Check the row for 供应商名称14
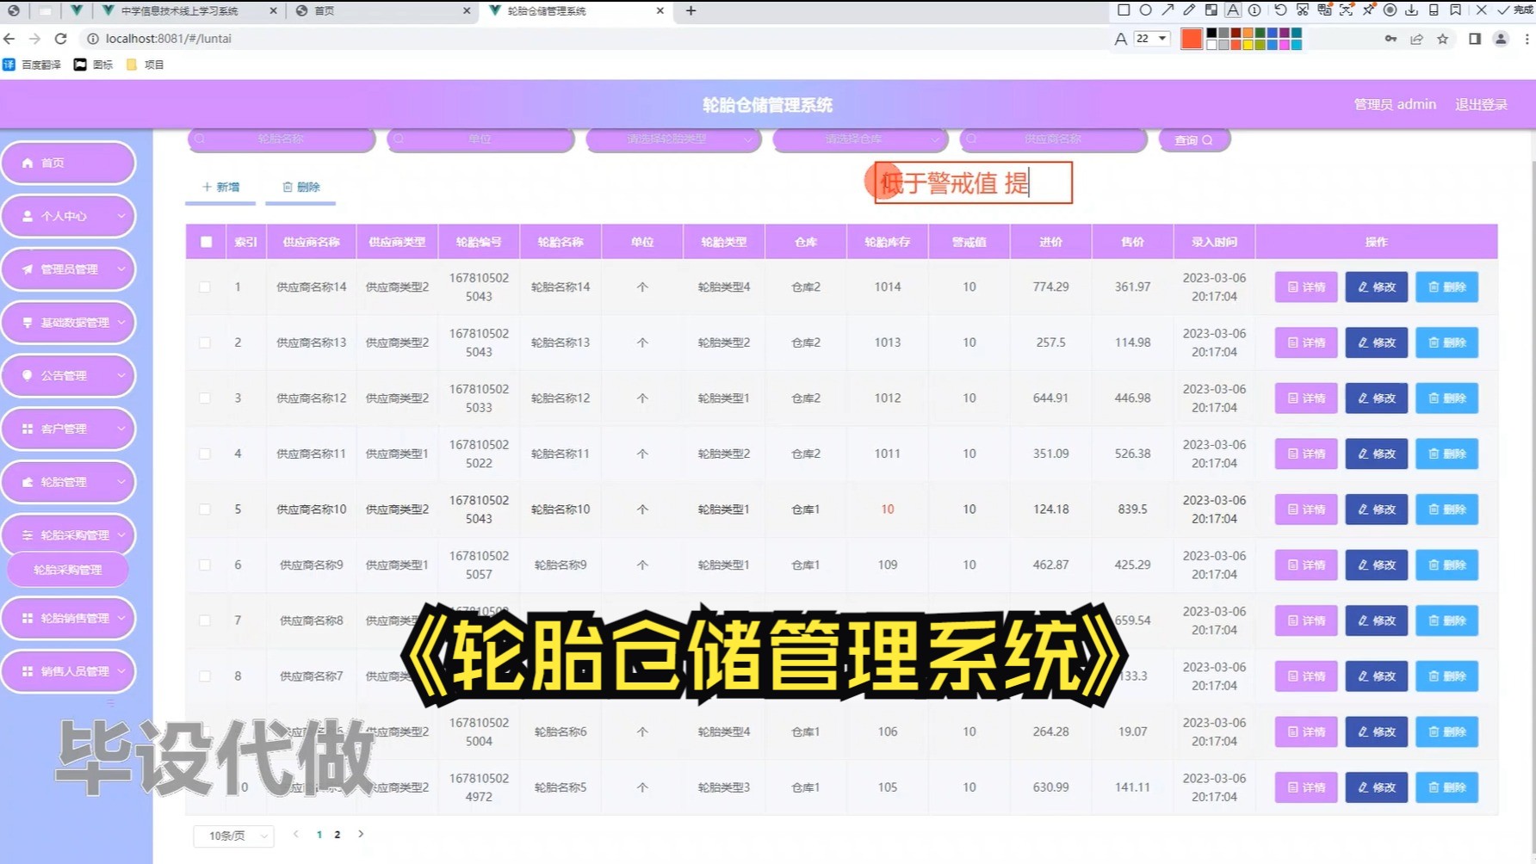This screenshot has width=1536, height=864. click(205, 287)
